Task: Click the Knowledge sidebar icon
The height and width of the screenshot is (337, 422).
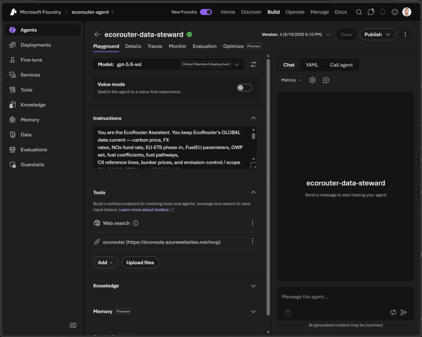Action: (12, 105)
